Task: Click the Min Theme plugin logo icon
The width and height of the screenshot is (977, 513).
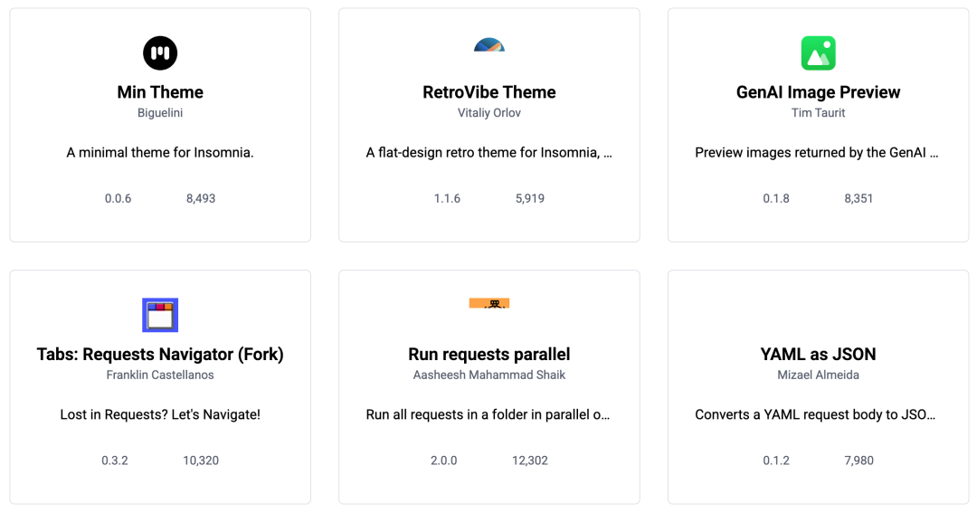Action: click(x=160, y=53)
